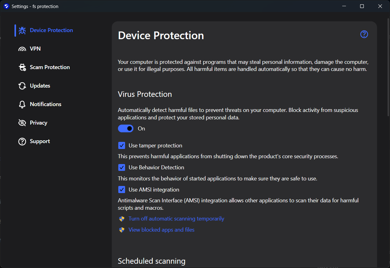Click the VPN signal icon in sidebar

click(22, 49)
